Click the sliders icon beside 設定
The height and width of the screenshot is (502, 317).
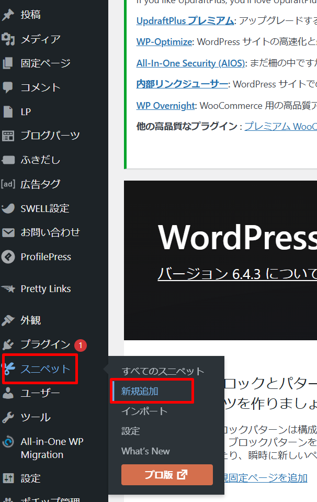point(8,478)
